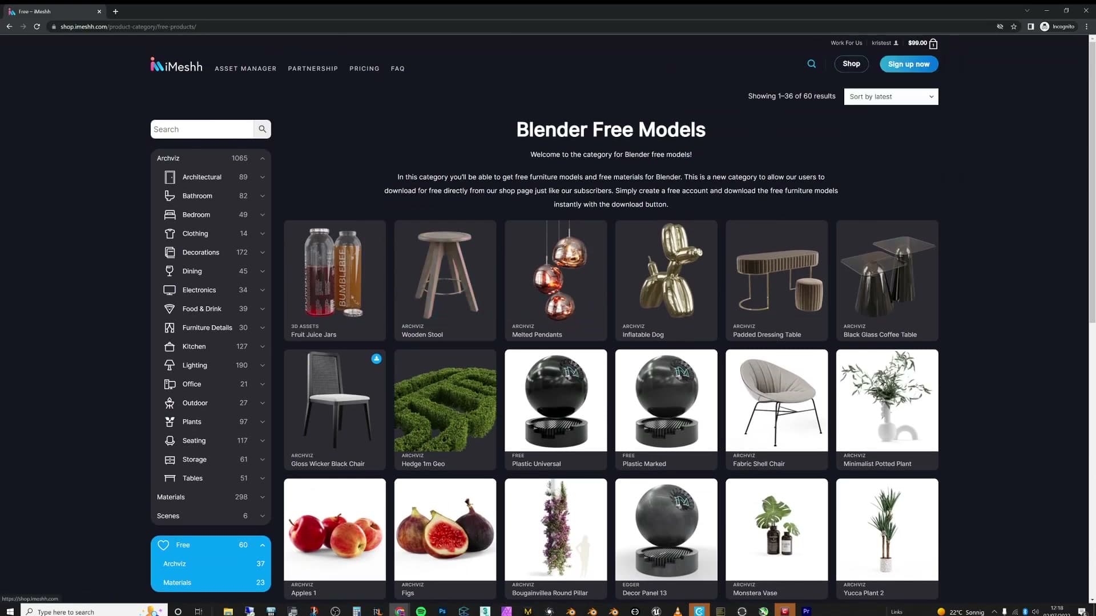
Task: Collapse the Archviz category chevron
Action: pos(262,158)
